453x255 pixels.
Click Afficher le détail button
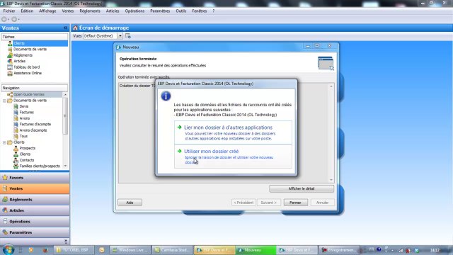click(302, 189)
